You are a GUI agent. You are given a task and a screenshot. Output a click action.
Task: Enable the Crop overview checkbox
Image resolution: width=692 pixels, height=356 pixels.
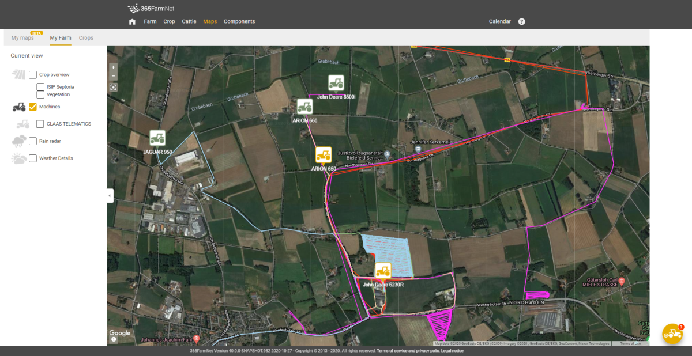33,75
